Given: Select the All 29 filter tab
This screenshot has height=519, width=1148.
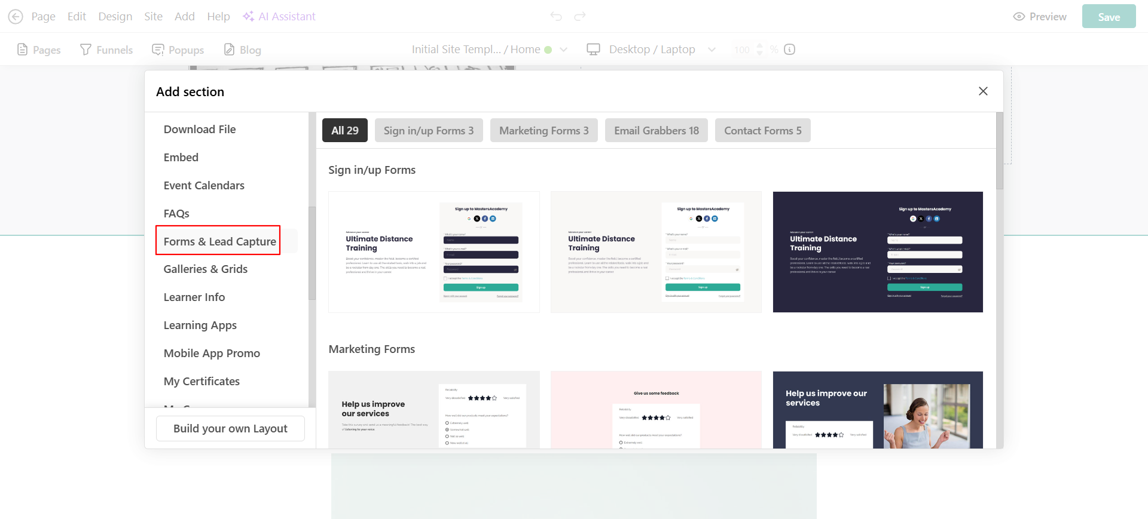Looking at the screenshot, I should tap(345, 130).
